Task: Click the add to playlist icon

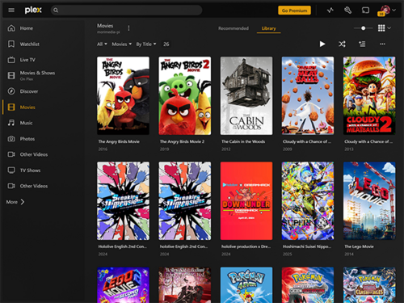Action: pyautogui.click(x=362, y=44)
